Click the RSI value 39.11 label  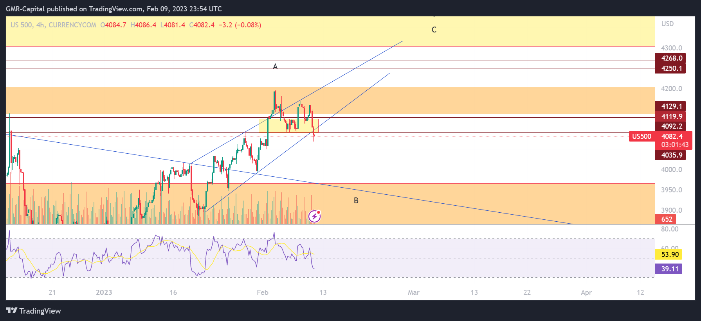[669, 269]
